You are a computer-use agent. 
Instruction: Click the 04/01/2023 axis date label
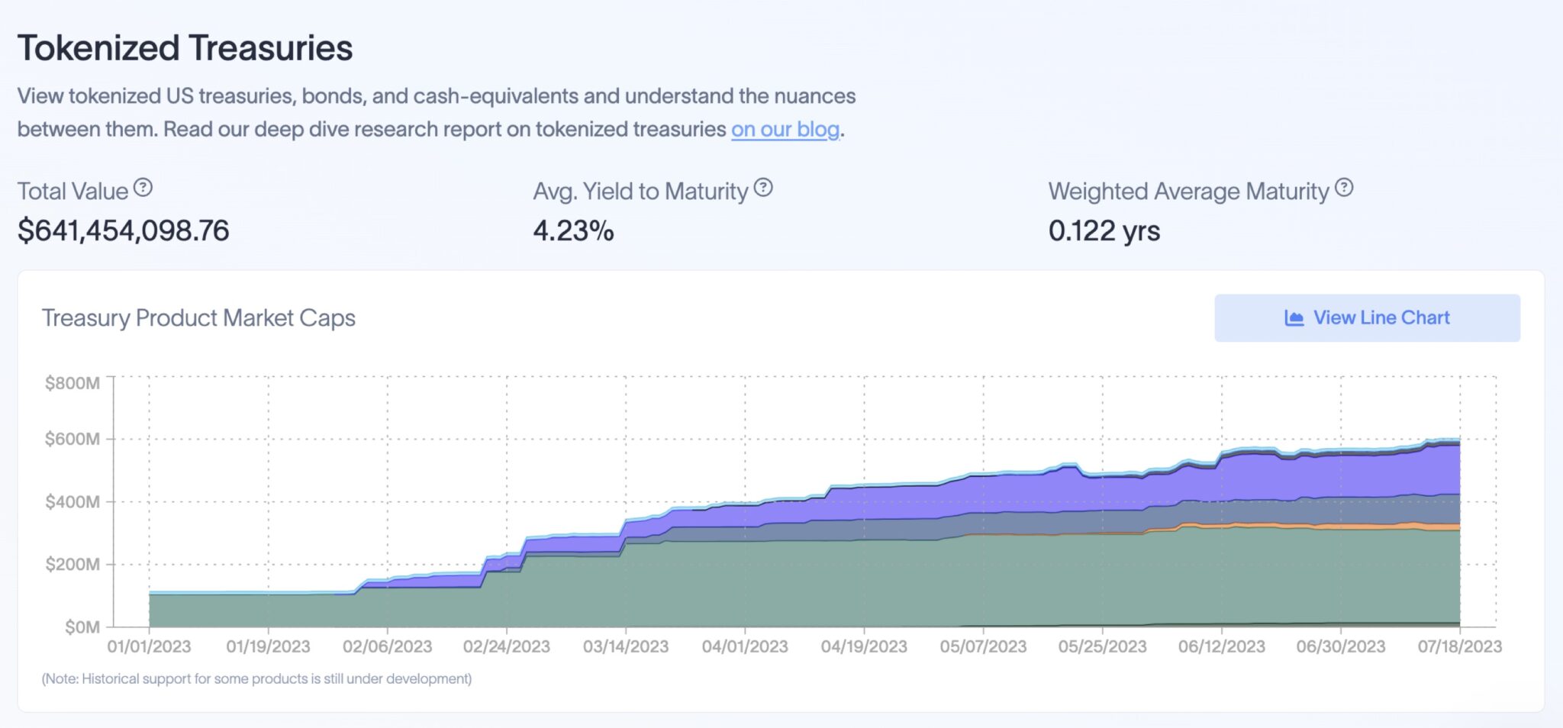coord(745,647)
